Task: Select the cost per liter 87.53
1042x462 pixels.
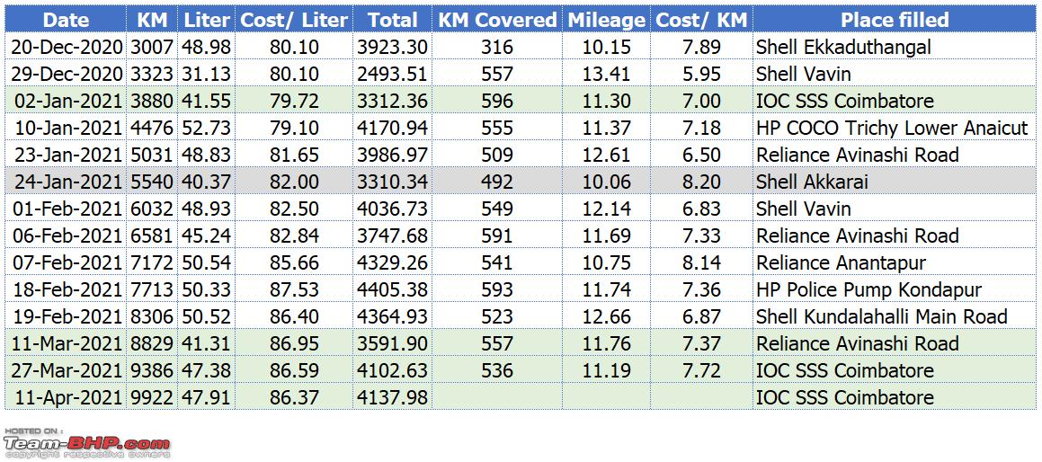Action: [x=294, y=289]
